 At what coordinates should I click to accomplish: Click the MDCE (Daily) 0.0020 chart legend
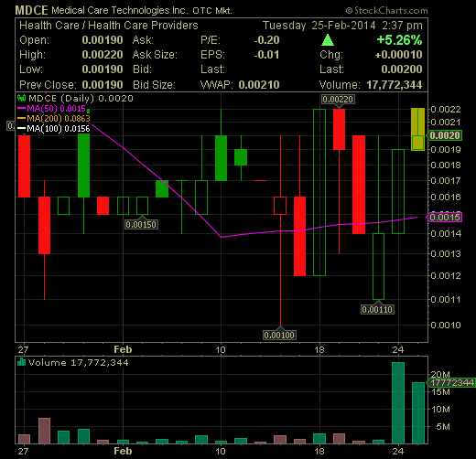[75, 99]
